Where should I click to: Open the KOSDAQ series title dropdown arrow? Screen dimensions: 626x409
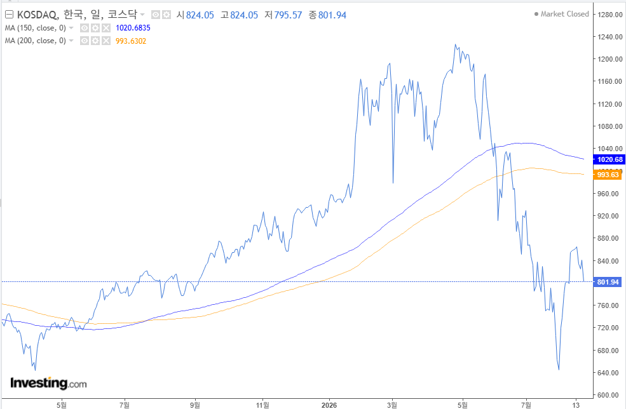[142, 15]
